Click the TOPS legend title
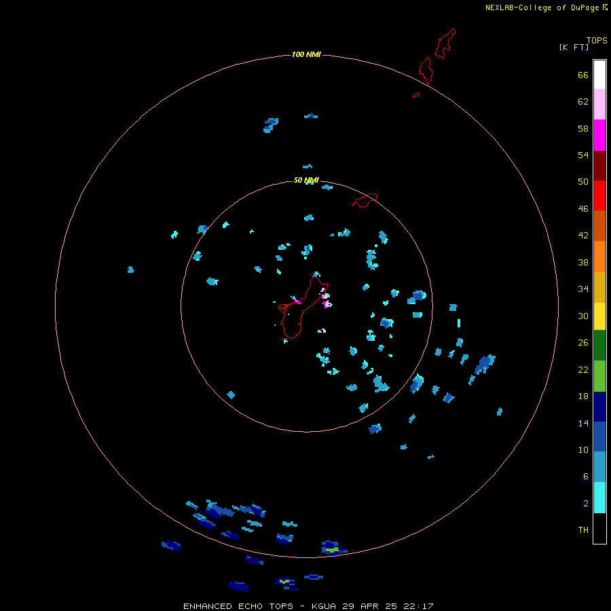The image size is (611, 611). tap(597, 40)
